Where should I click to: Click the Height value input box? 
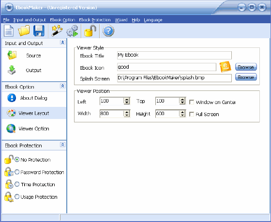point(167,114)
